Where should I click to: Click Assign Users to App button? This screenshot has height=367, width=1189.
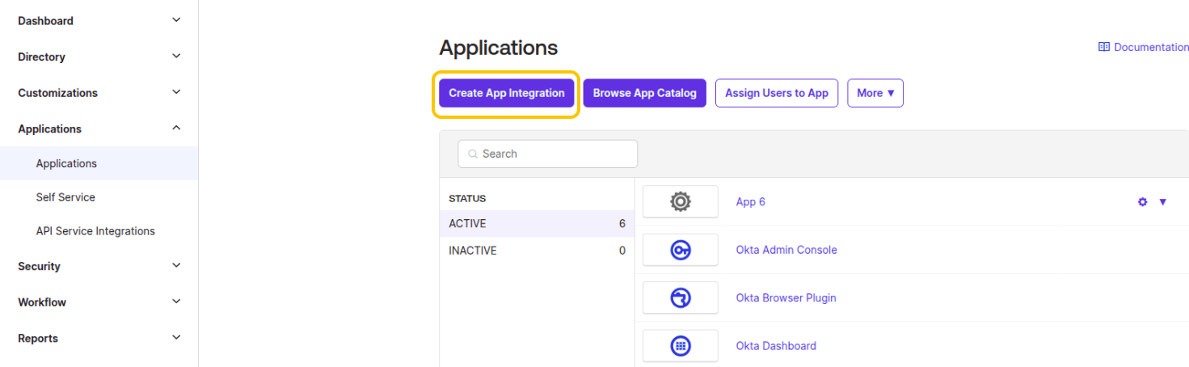(x=777, y=93)
